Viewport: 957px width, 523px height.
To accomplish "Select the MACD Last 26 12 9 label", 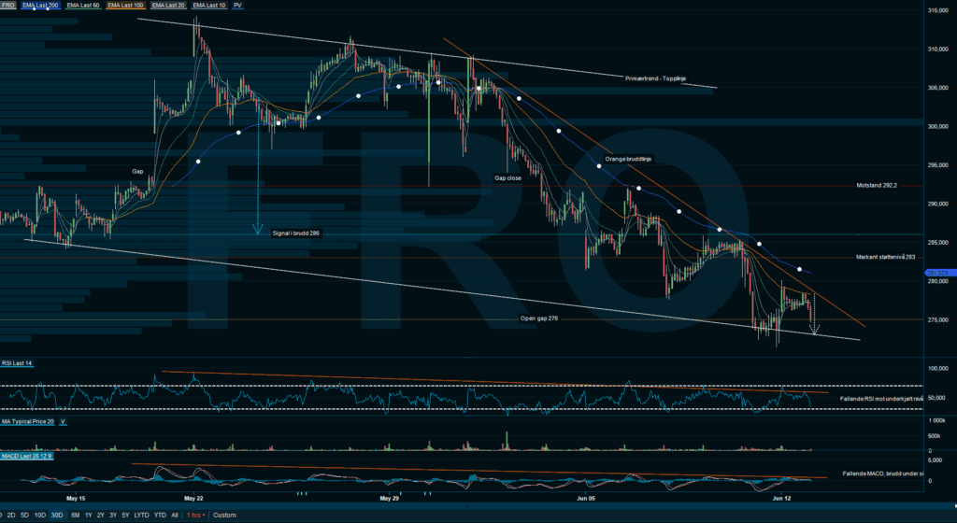I will tap(26, 456).
